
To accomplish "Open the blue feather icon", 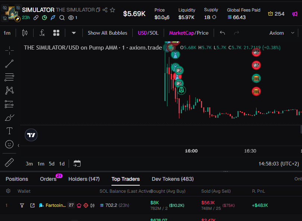I will [x=53, y=18].
